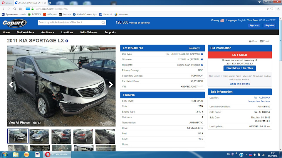Expand the Auctions menu
The image size is (282, 158).
pyautogui.click(x=48, y=32)
